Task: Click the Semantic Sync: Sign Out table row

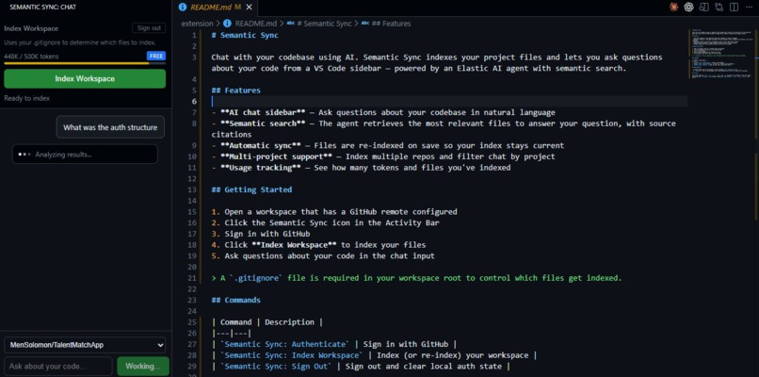Action: [x=361, y=367]
